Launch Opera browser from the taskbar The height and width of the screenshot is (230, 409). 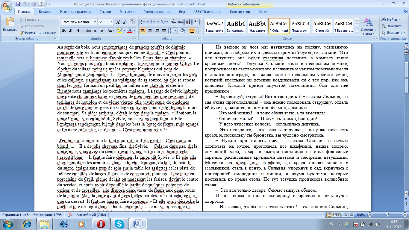coord(101,224)
